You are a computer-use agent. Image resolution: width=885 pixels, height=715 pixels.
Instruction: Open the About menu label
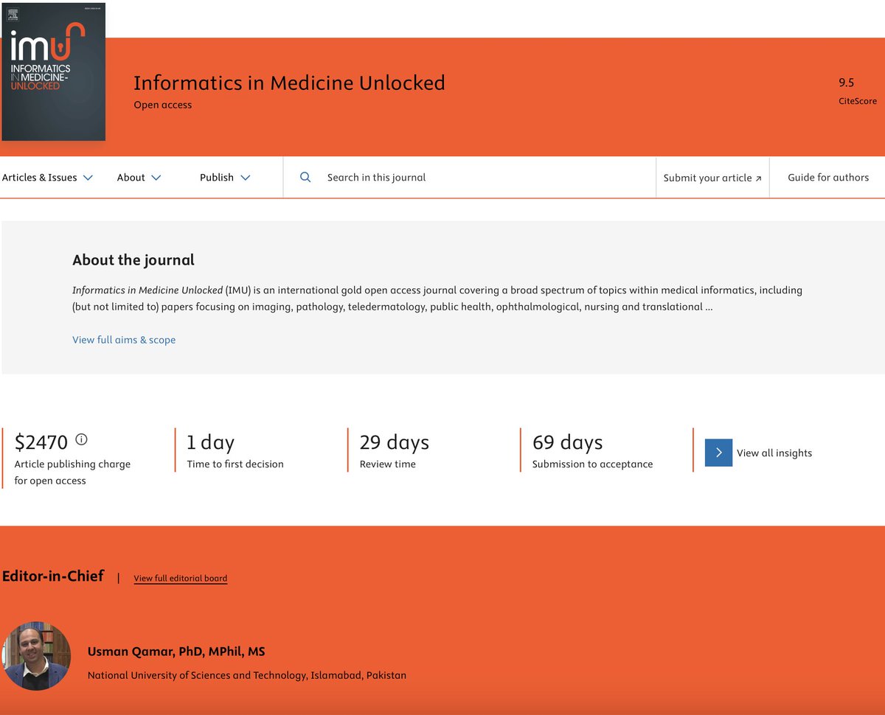[x=131, y=178]
